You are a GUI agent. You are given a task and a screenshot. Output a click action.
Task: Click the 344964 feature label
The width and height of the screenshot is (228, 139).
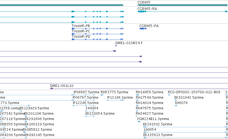[x=92, y=108]
